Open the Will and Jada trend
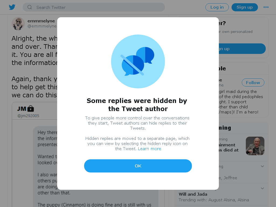This screenshot has height=207, width=276. [193, 194]
